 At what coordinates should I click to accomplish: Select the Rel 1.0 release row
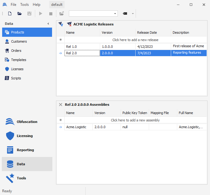pos(82,47)
